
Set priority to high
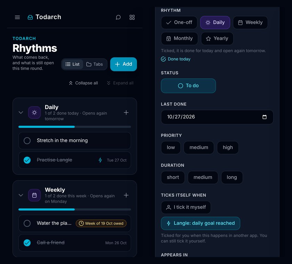coord(228,148)
